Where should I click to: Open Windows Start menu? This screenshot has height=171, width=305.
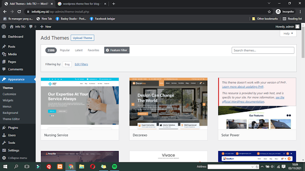[x=5, y=167]
